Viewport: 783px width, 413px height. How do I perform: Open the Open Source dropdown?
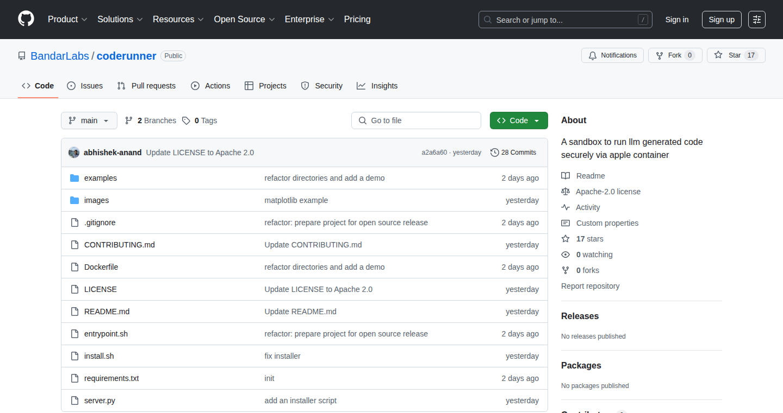click(x=245, y=20)
